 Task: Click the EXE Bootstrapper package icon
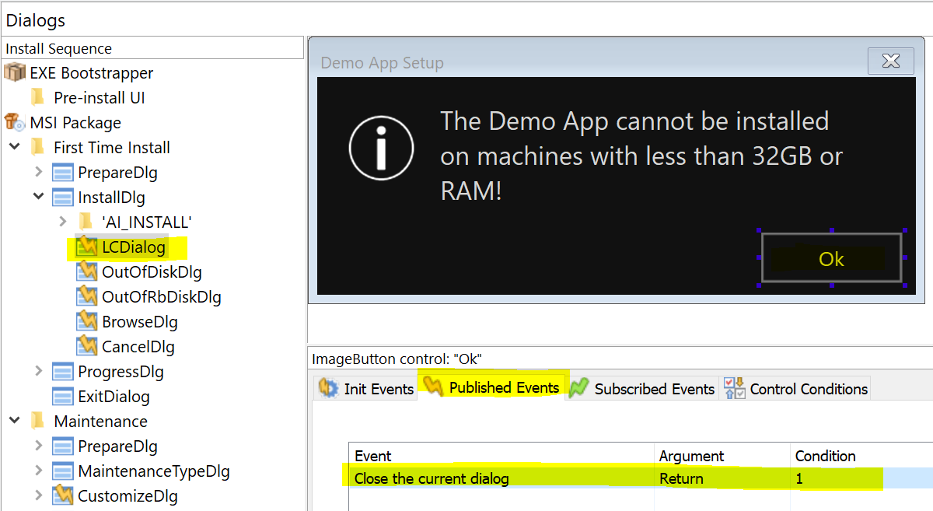(x=15, y=73)
